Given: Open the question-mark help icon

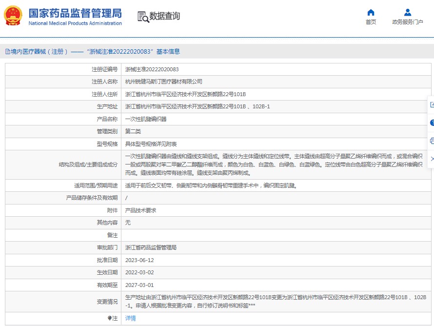Looking at the screenshot, I should [x=432, y=123].
